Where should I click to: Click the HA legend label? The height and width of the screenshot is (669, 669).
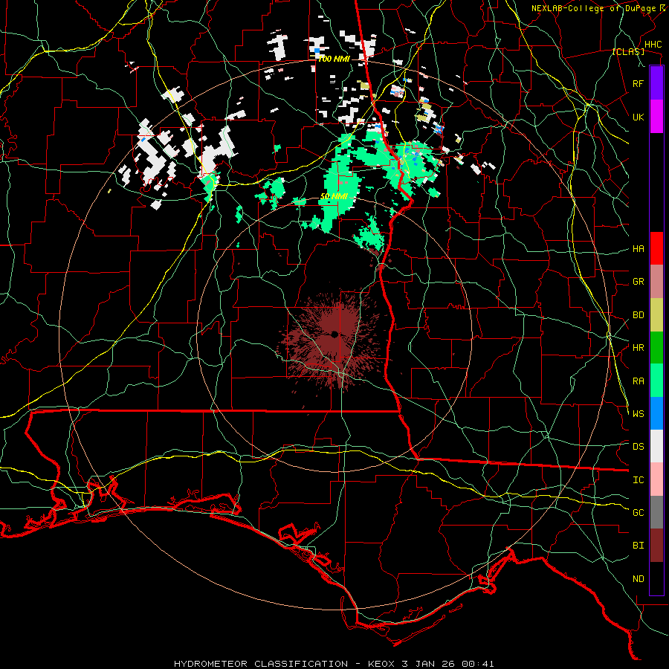coord(639,249)
